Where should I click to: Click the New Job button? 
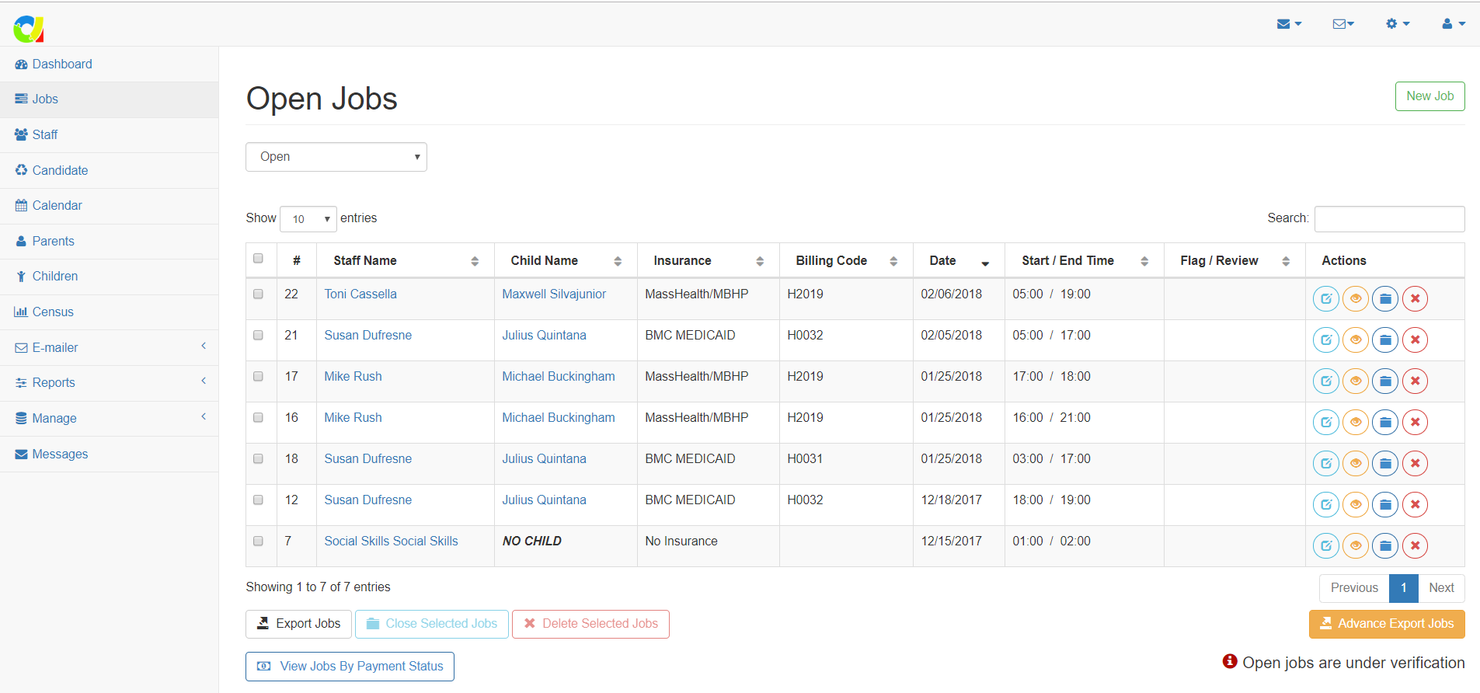tap(1430, 96)
